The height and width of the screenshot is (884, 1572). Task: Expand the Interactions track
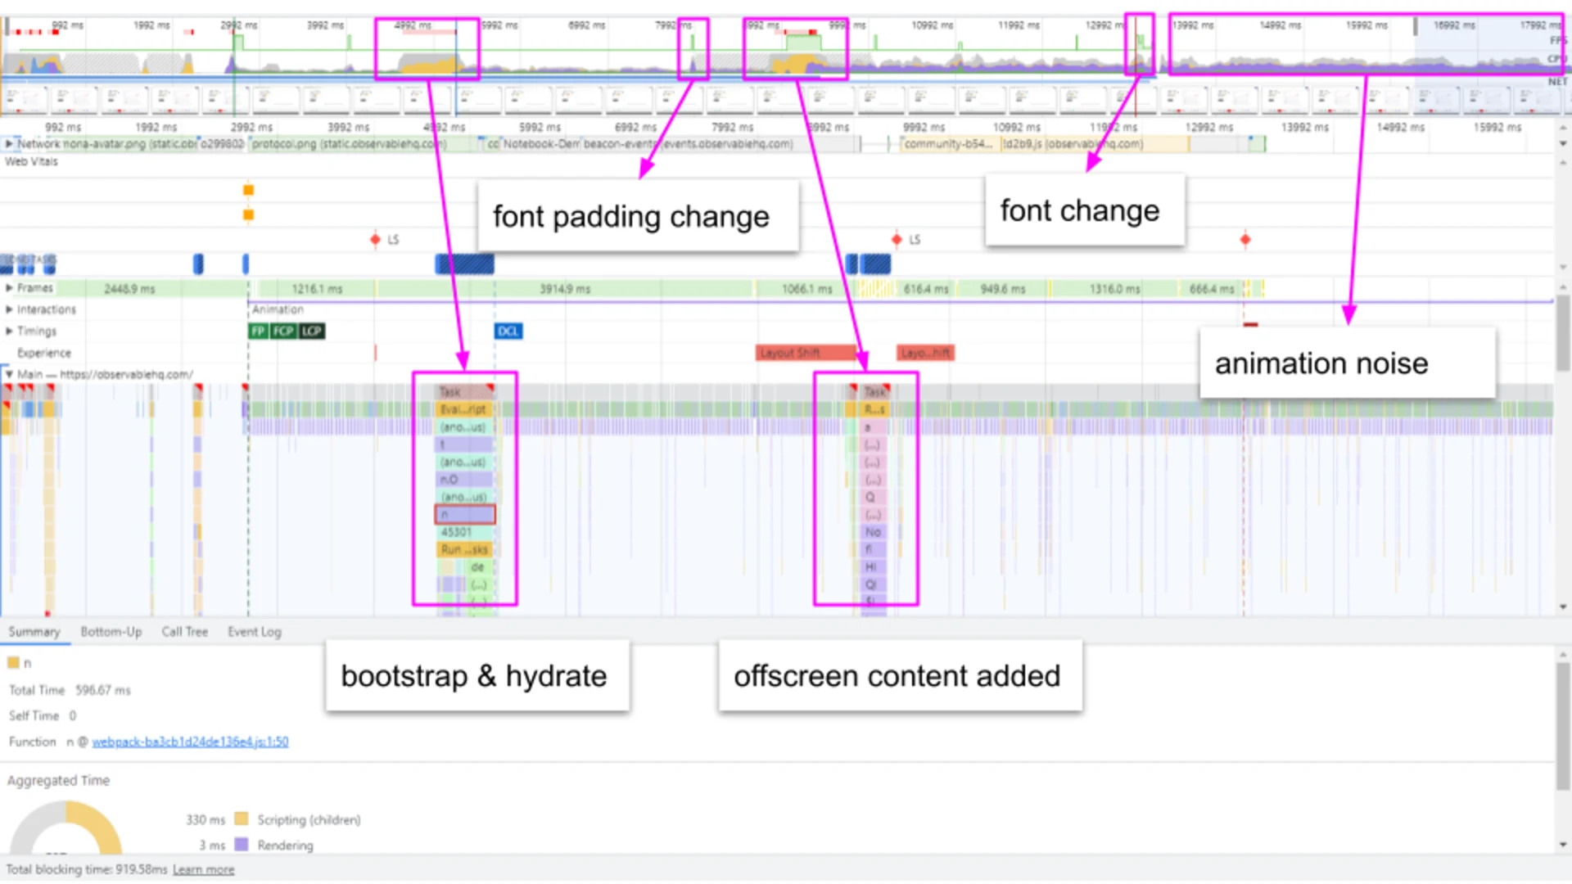(9, 309)
